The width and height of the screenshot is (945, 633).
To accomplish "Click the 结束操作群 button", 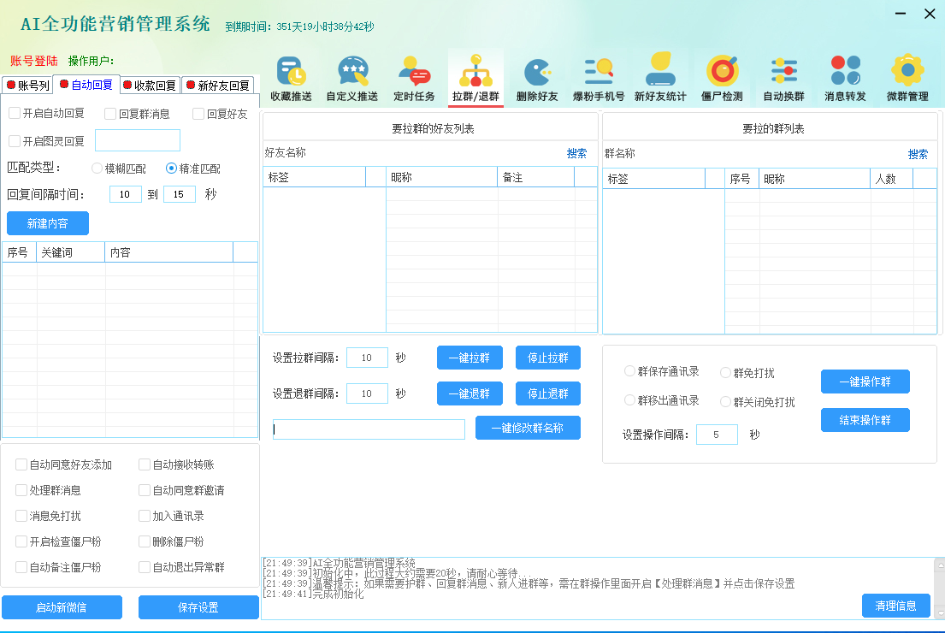I will [x=865, y=420].
